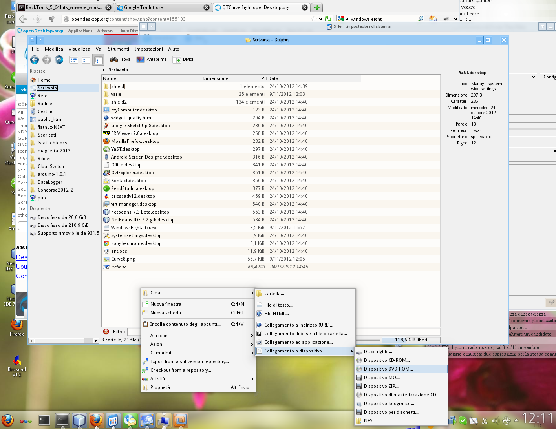The width and height of the screenshot is (556, 429).
Task: Select NetBeans IDE 7.2-gtk.desktop file
Action: pos(143,220)
